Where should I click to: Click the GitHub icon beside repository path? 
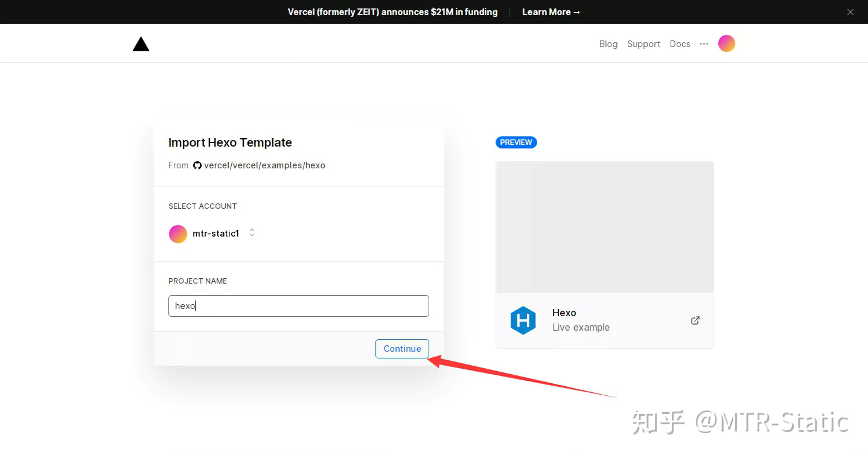(x=197, y=165)
